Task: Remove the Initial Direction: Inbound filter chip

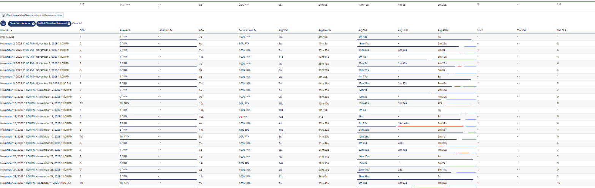Action: [x=69, y=24]
